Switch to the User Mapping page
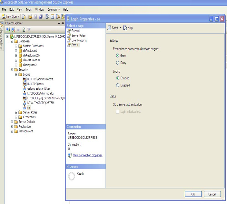 click(79, 40)
